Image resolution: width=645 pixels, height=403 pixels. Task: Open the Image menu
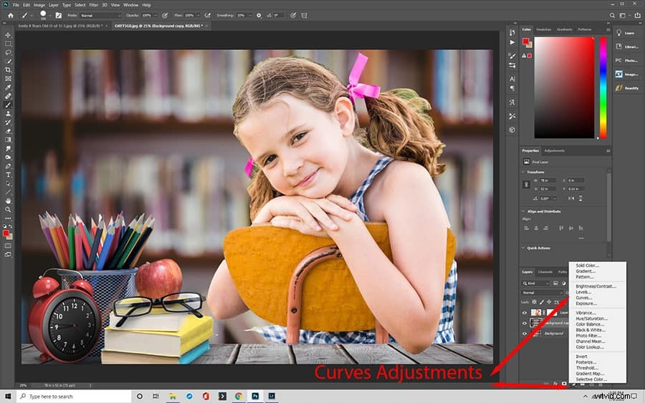point(39,5)
